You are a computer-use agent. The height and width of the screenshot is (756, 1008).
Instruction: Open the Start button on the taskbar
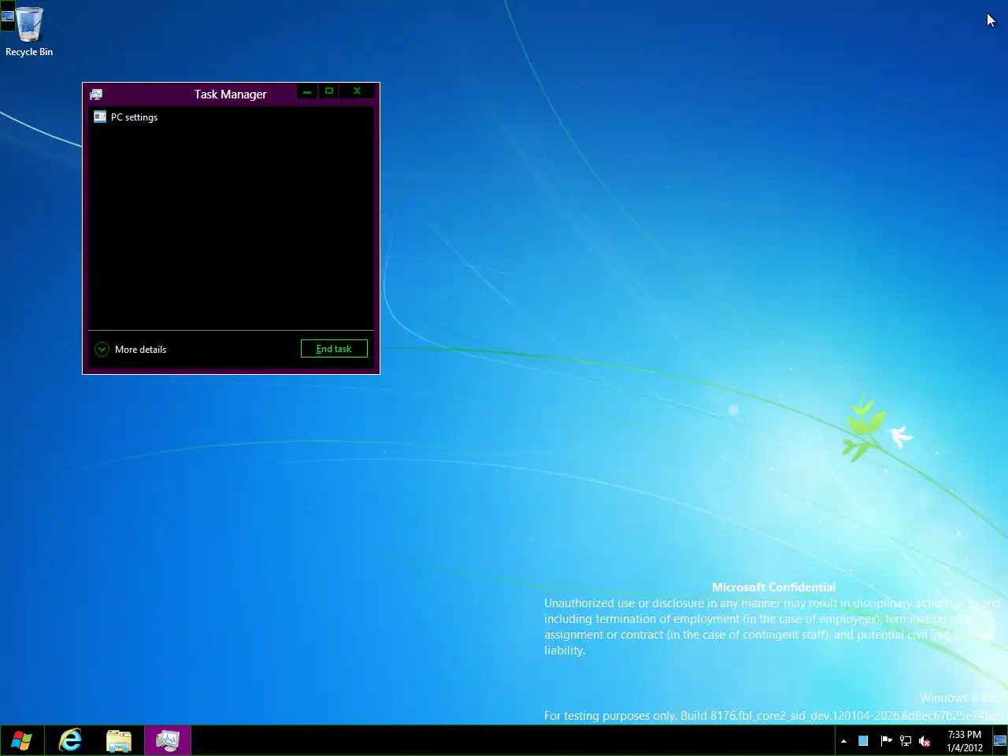pyautogui.click(x=22, y=740)
